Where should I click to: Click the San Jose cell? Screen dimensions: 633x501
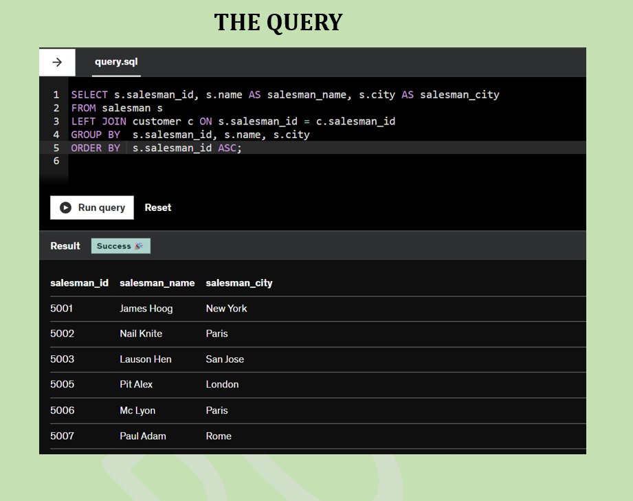(225, 359)
